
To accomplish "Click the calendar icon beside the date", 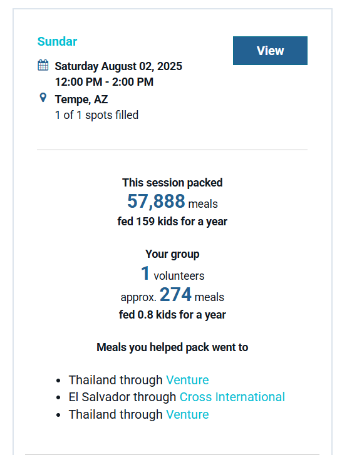I will point(43,64).
